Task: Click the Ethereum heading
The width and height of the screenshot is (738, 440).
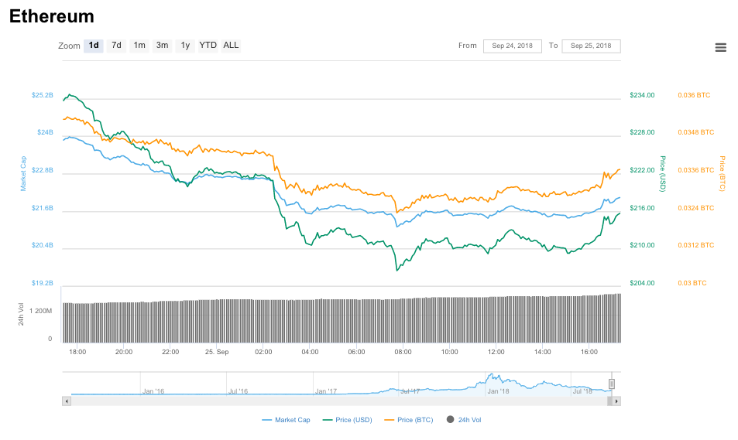Action: pos(52,16)
